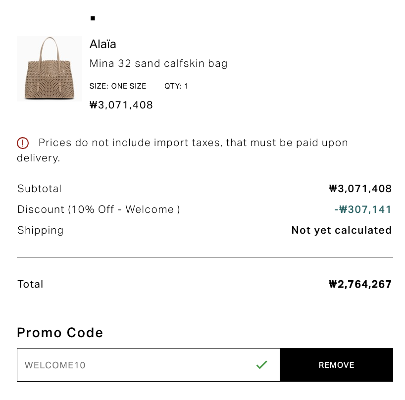Select the item price ₩3,071,408 under product

coord(121,105)
